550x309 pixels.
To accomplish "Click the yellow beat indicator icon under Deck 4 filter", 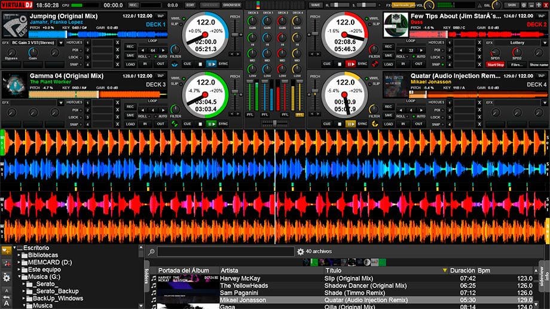I will pos(375,124).
